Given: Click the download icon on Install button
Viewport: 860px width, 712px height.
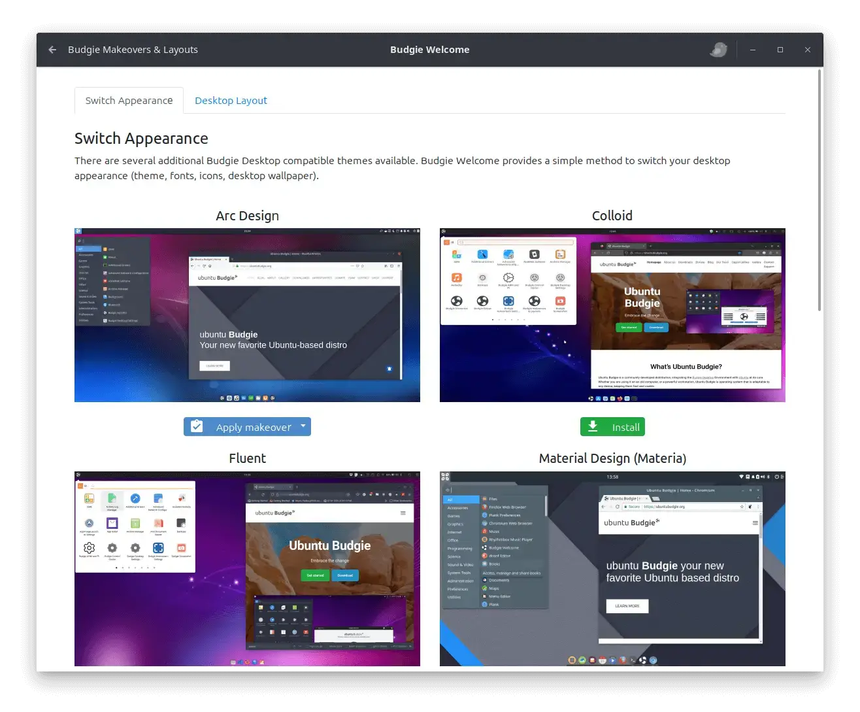Looking at the screenshot, I should 593,426.
